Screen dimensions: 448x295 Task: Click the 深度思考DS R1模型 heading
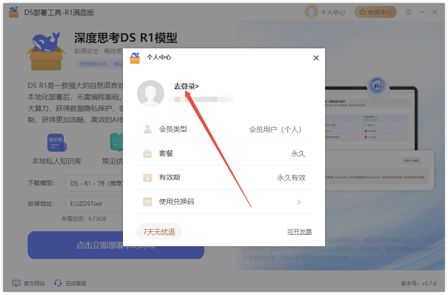(x=126, y=38)
